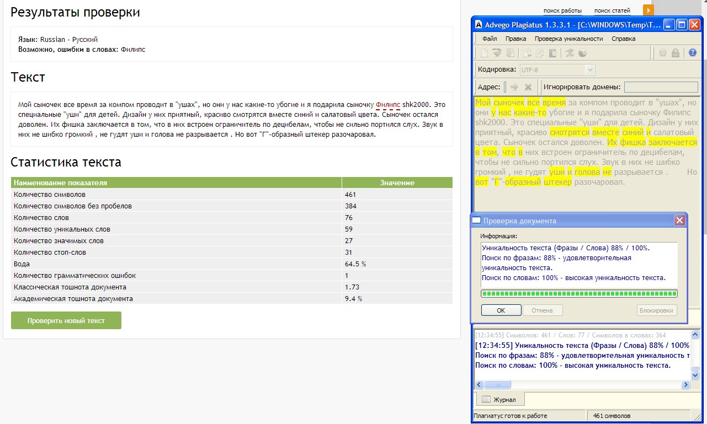Click the Отмена button in the dialog
Screen dimensions: 707x424
click(542, 310)
